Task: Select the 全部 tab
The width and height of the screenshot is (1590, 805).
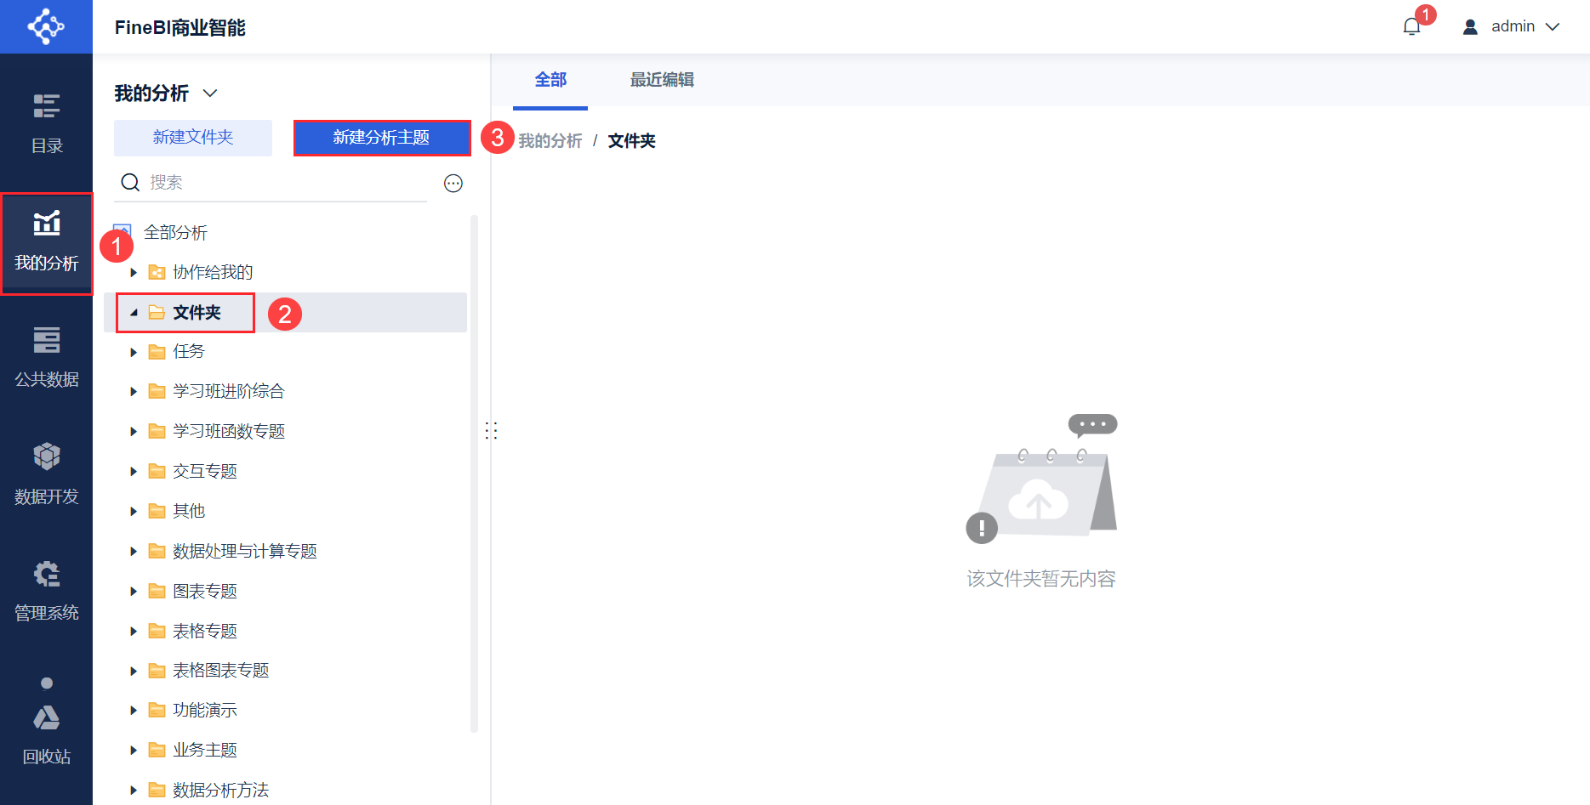Action: coord(550,80)
